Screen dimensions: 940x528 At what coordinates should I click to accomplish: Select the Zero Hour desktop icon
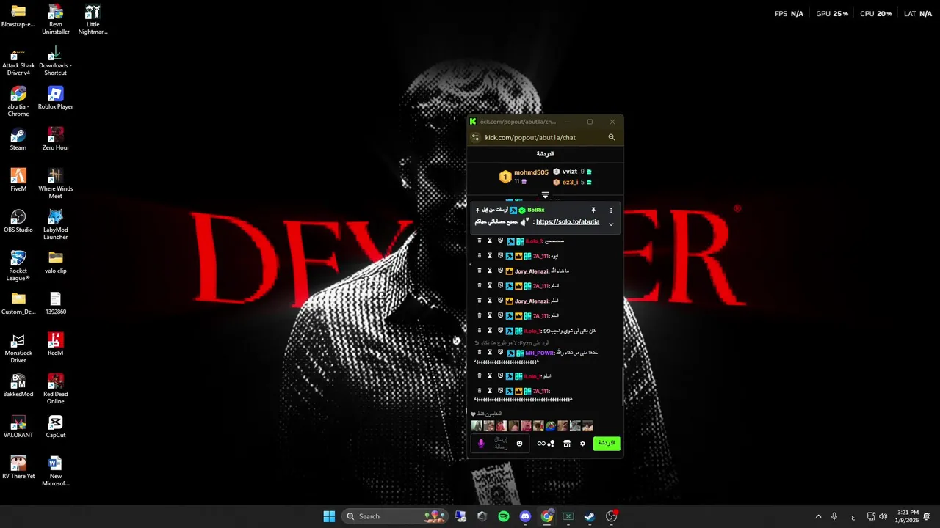[55, 139]
